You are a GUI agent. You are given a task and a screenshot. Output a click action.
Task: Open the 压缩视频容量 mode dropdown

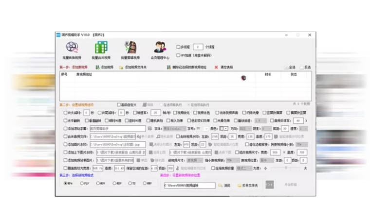pyautogui.click(x=244, y=168)
